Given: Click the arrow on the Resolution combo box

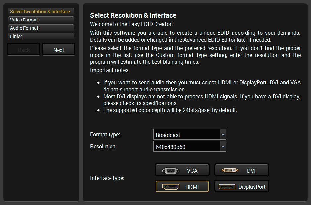Looking at the screenshot, I should coord(223,147).
